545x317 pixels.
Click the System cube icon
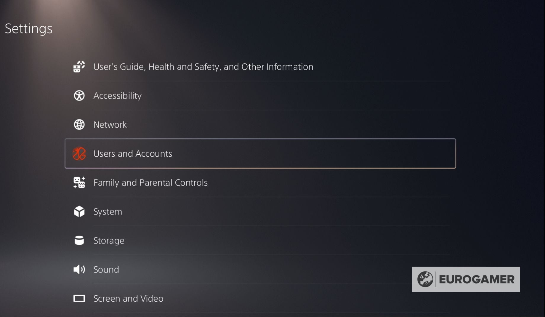[x=79, y=212]
